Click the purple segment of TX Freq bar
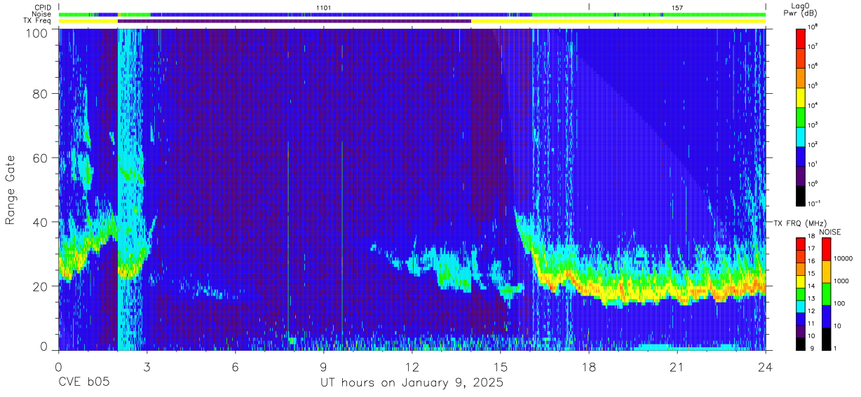This screenshot has width=861, height=397. pos(294,21)
